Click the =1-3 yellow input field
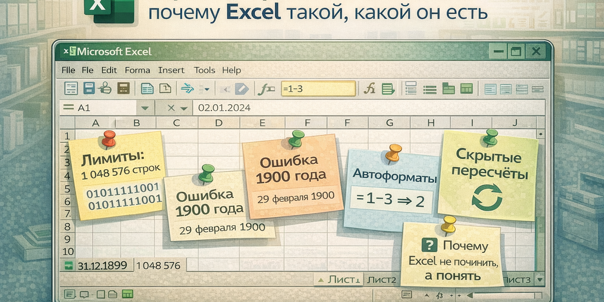Screen dimensions: 604x302 318,89
